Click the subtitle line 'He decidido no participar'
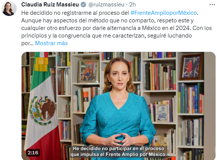217x160 pixels. click(x=119, y=149)
